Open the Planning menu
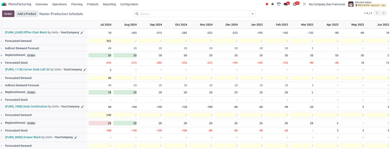 (77, 4)
